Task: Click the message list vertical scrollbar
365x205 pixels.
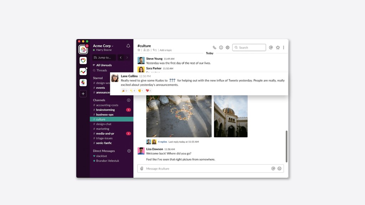Action: tap(287, 146)
